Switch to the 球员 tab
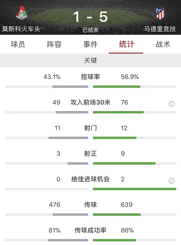181x245 pixels. coord(18,44)
